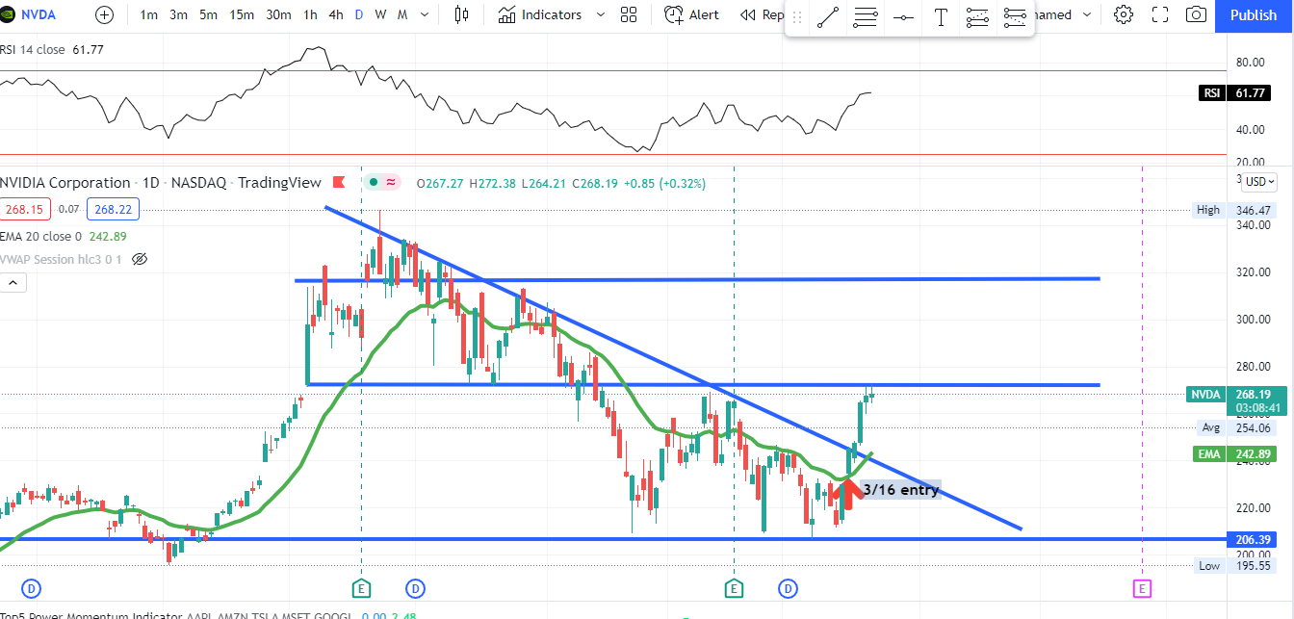Add symbol with the plus circle icon
This screenshot has height=619, width=1294.
click(x=105, y=14)
